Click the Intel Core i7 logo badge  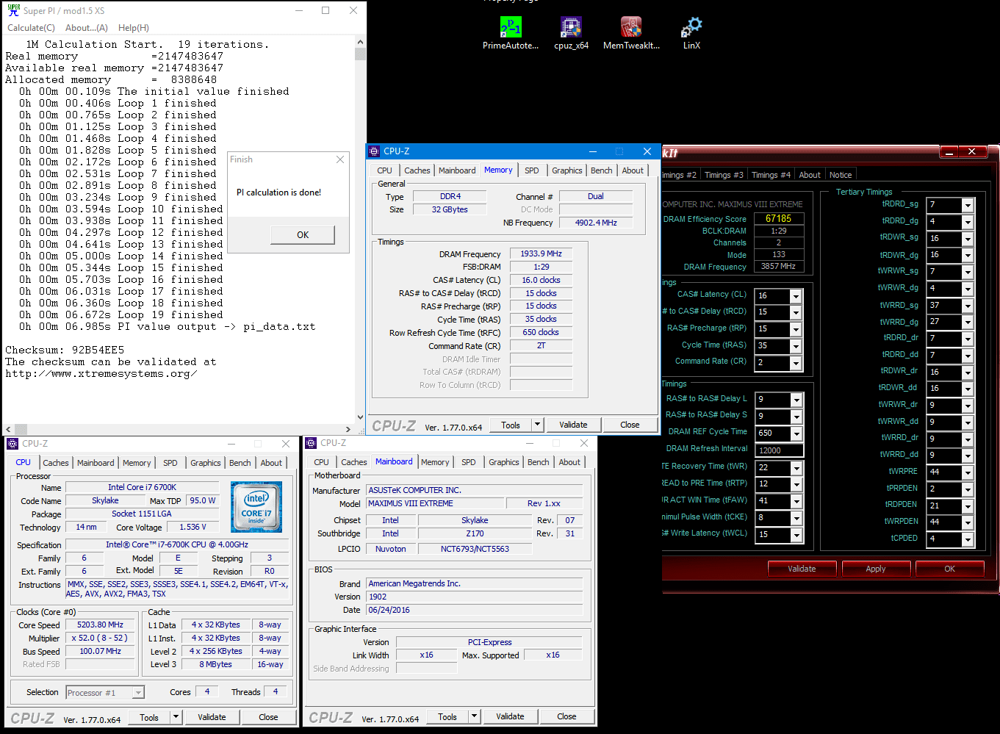pos(256,506)
